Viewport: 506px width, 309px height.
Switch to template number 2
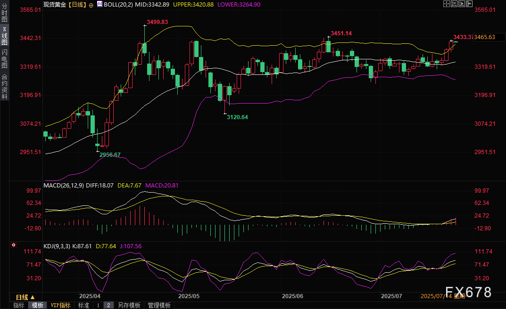tap(108, 305)
